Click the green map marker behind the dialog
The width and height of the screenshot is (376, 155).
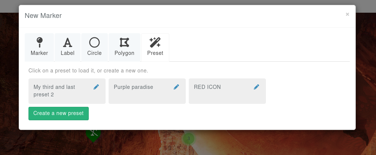point(93,135)
